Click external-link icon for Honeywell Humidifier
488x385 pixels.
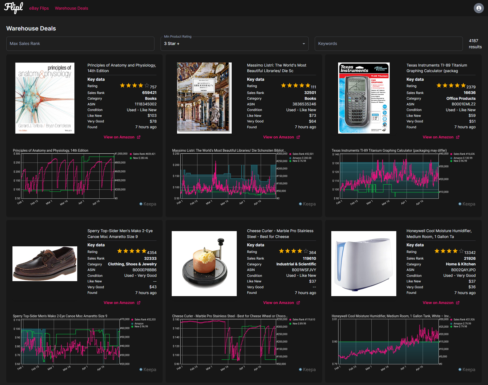[x=458, y=303]
